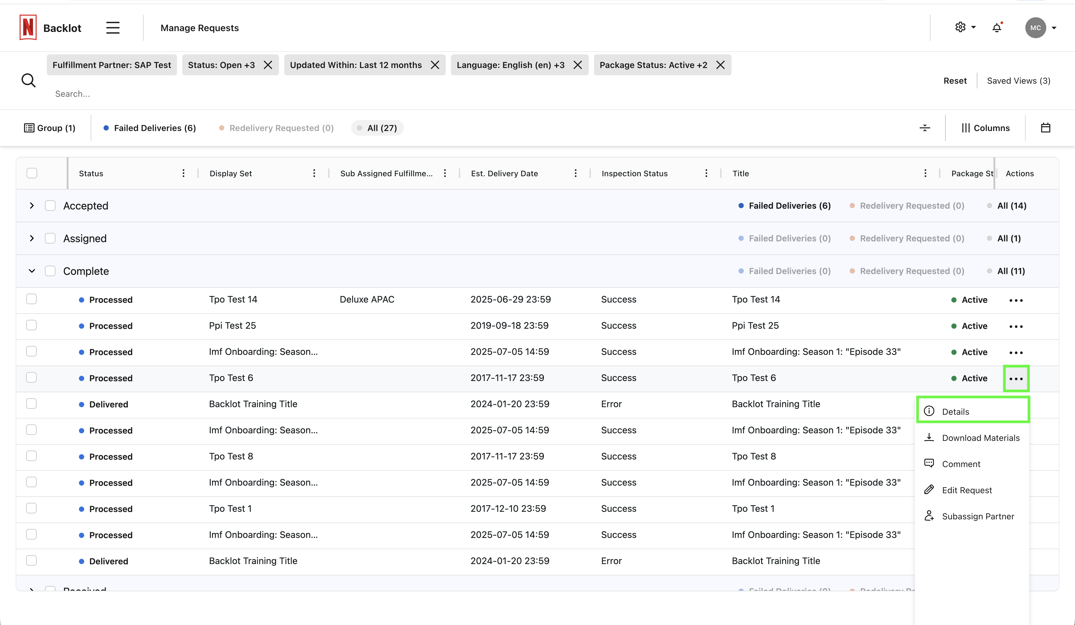
Task: Choose Subassign Partner in the actions menu
Action: coord(978,516)
